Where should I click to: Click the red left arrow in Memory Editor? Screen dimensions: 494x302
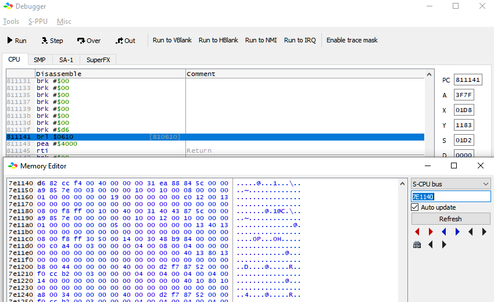click(417, 232)
